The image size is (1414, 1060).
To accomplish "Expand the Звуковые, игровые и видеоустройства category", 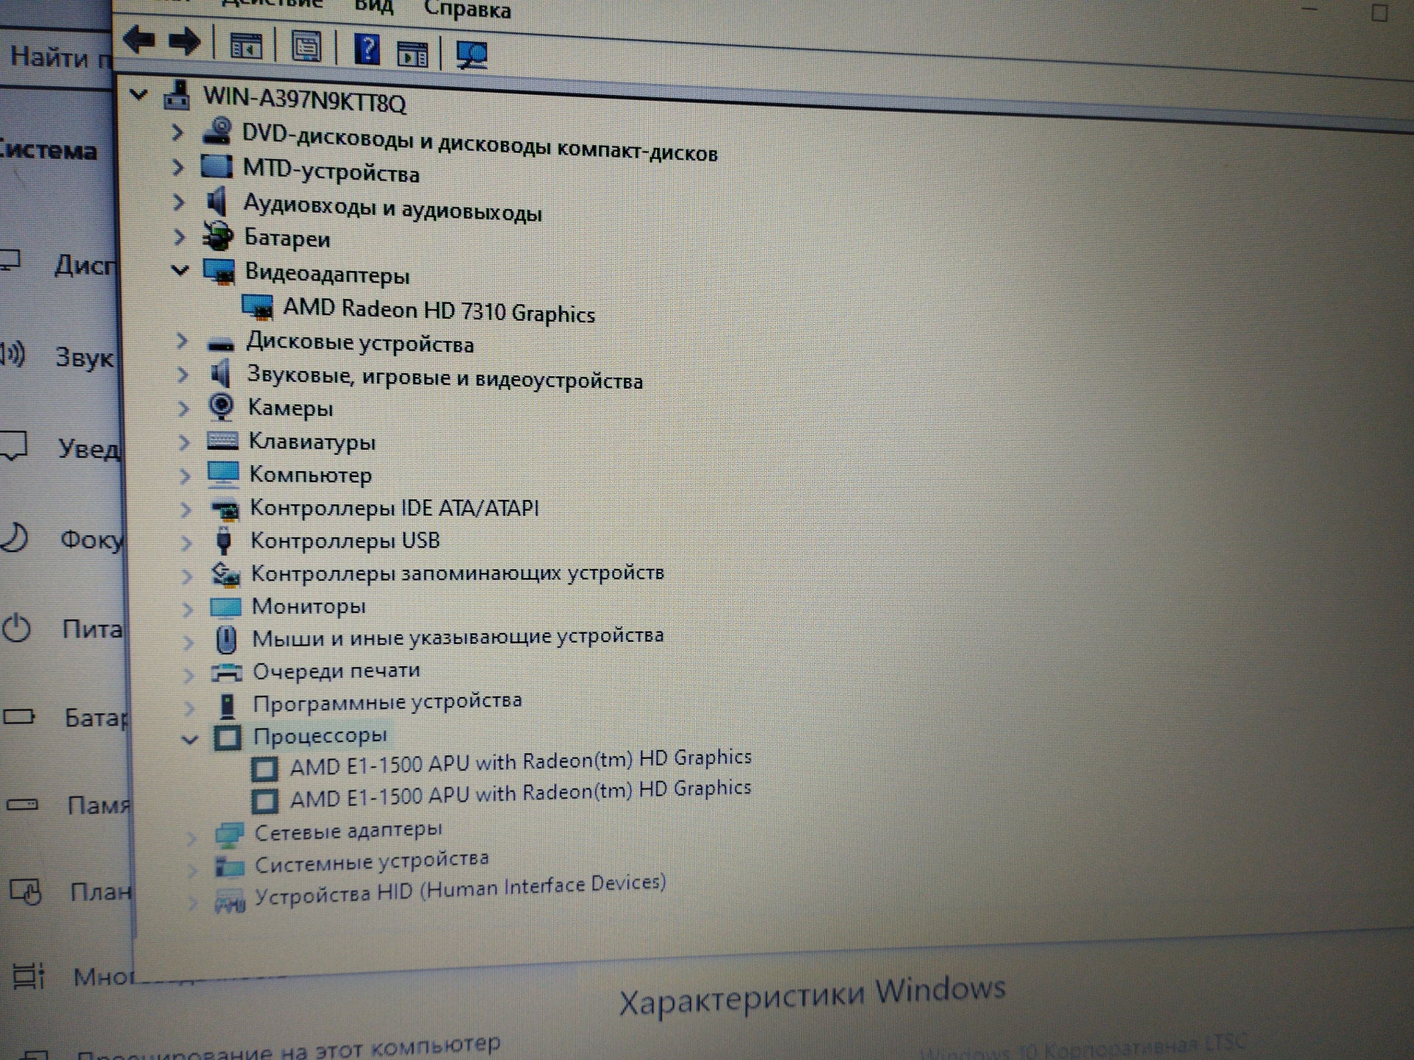I will [183, 375].
